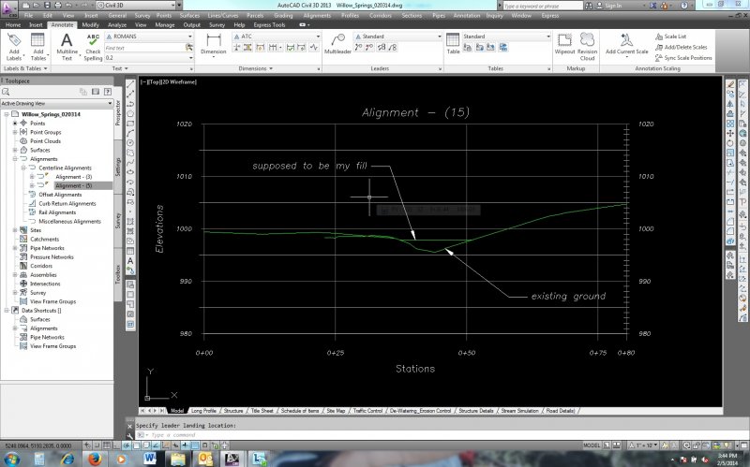Screen dimensions: 750x467
Task: Collapse the Alignments tree node
Action: click(15, 159)
